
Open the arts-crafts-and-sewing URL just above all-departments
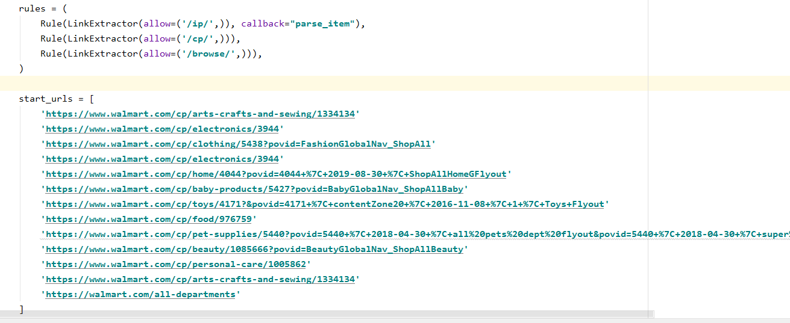click(x=200, y=279)
